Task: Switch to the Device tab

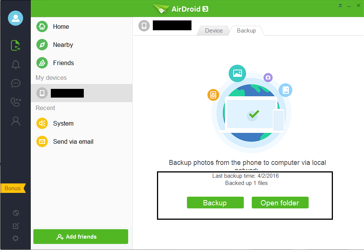Action: click(x=214, y=31)
